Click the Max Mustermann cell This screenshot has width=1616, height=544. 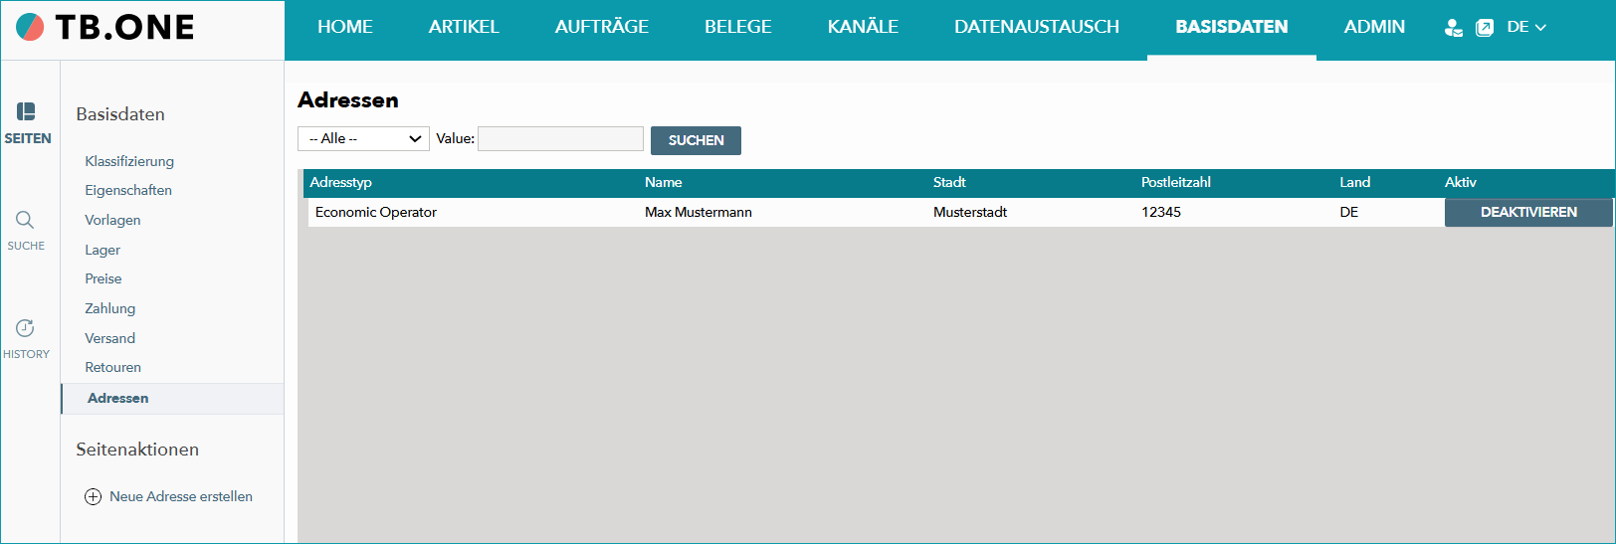tap(699, 212)
